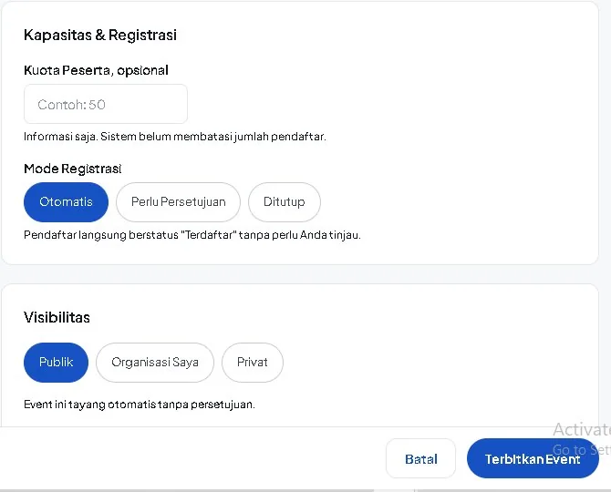Image resolution: width=611 pixels, height=492 pixels.
Task: Click the Batal button
Action: (x=420, y=458)
